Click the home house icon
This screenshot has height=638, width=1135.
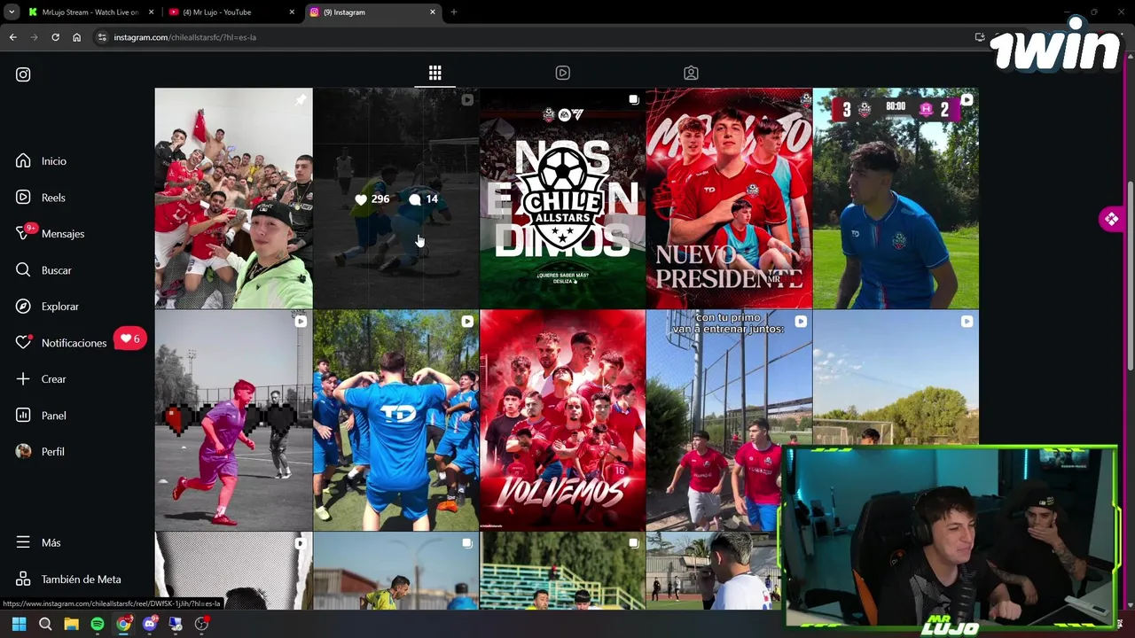(23, 161)
